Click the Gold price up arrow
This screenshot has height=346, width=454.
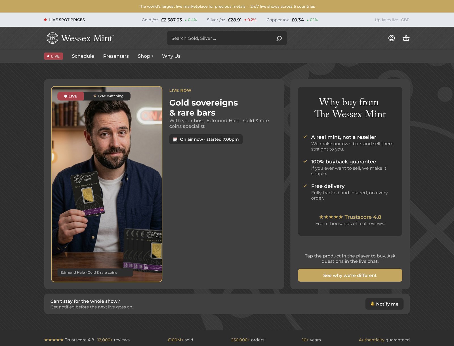(186, 20)
